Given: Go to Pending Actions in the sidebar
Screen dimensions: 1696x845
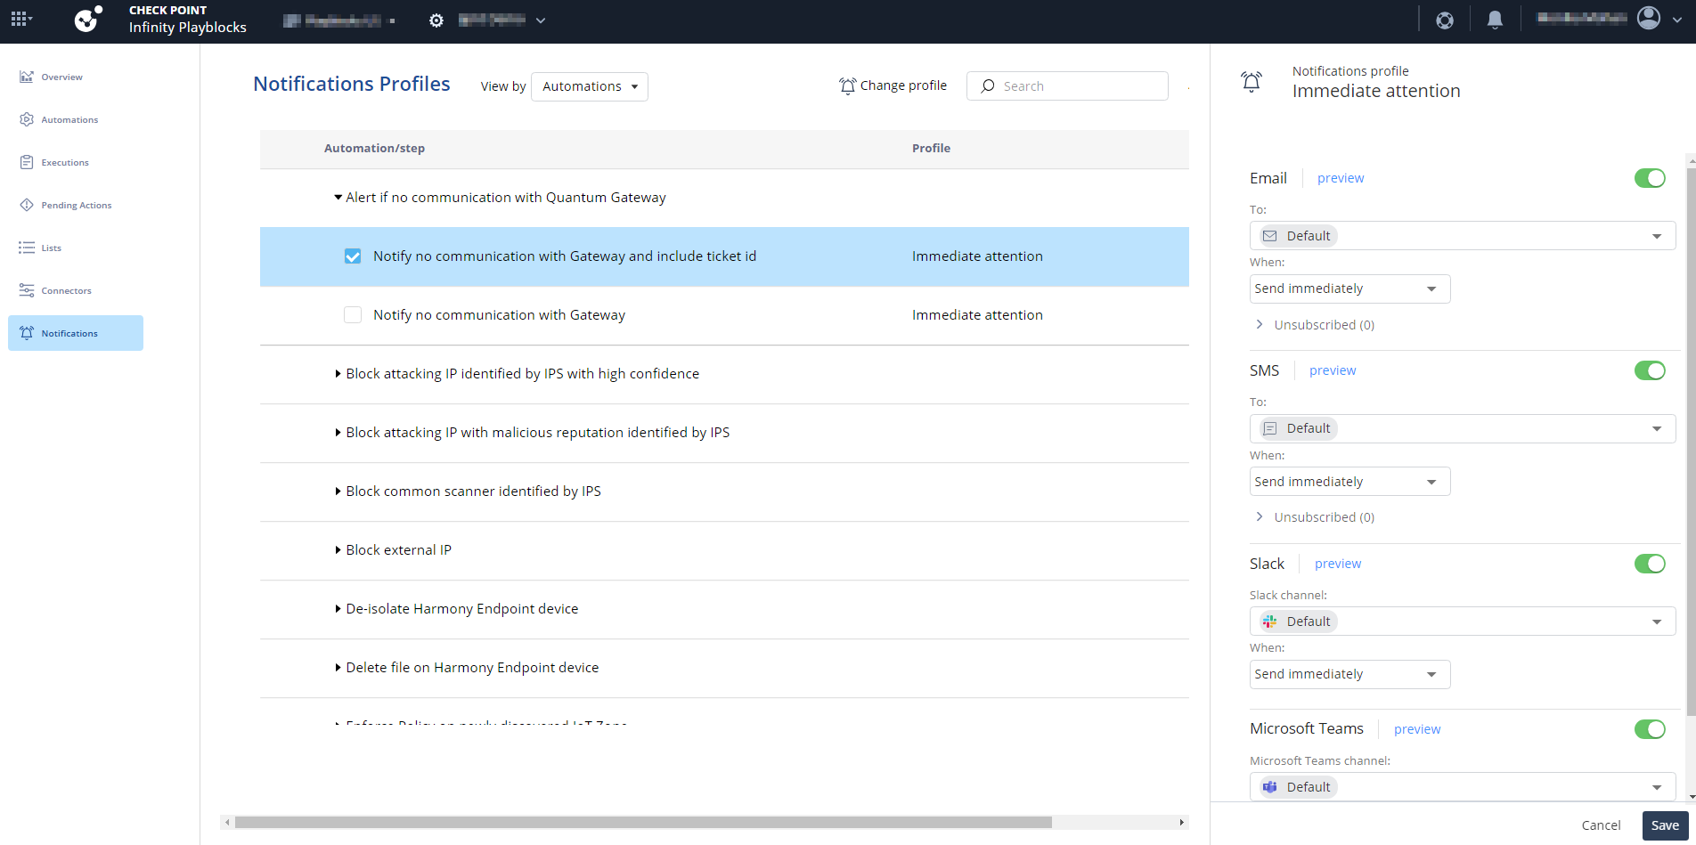Looking at the screenshot, I should pyautogui.click(x=77, y=206).
